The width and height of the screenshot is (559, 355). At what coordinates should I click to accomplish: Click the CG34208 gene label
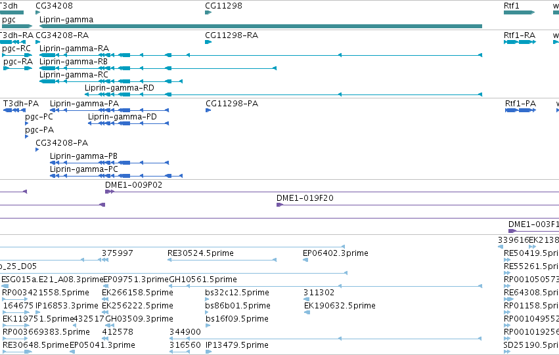click(x=54, y=6)
